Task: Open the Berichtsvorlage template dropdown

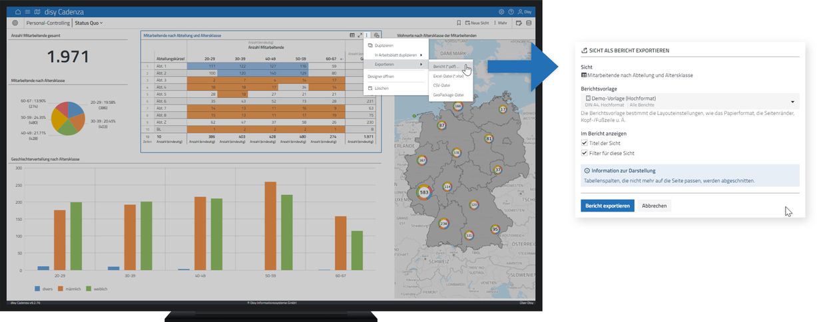Action: click(x=689, y=101)
